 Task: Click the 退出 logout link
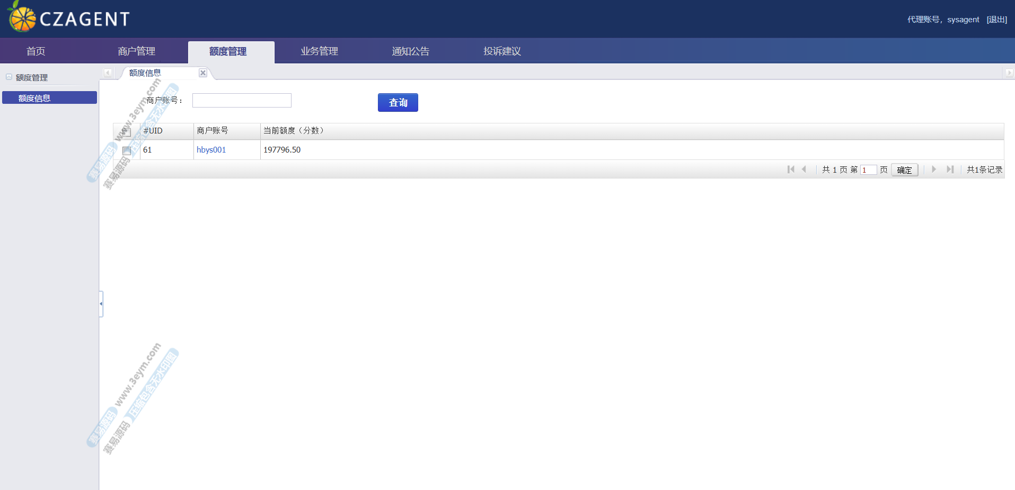(x=996, y=20)
